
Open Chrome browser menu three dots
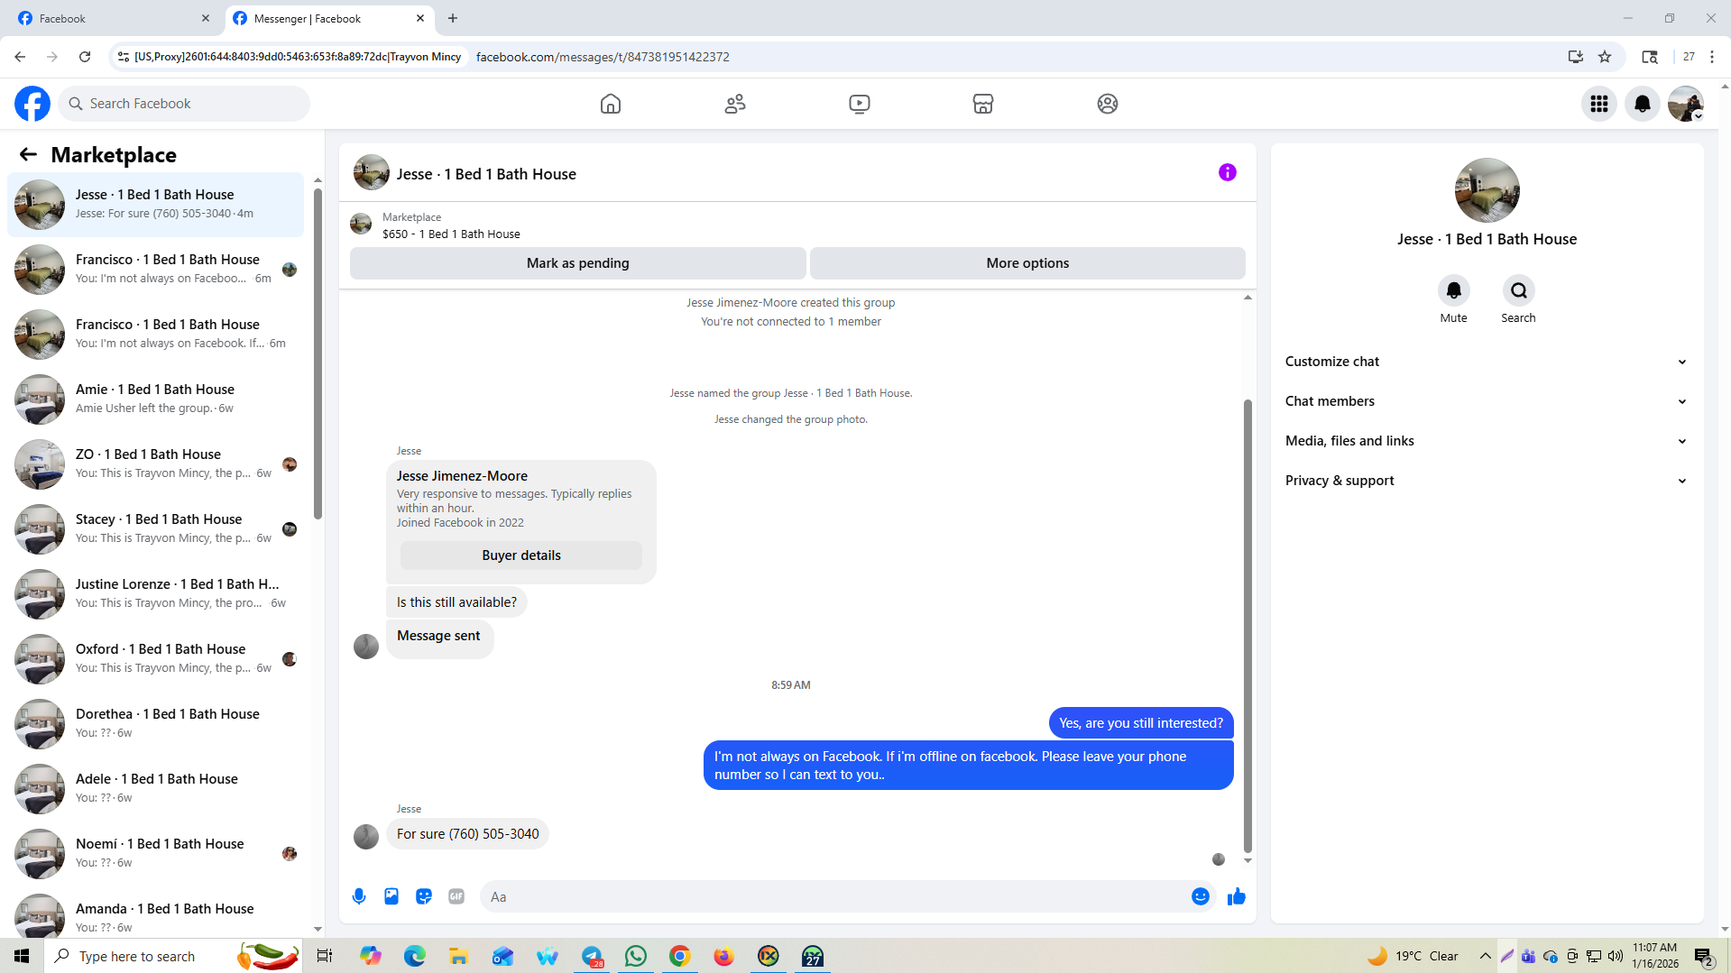(x=1712, y=57)
